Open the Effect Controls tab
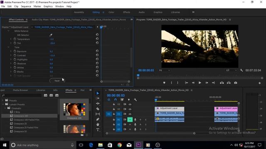This screenshot has height=149, width=266. [16, 19]
